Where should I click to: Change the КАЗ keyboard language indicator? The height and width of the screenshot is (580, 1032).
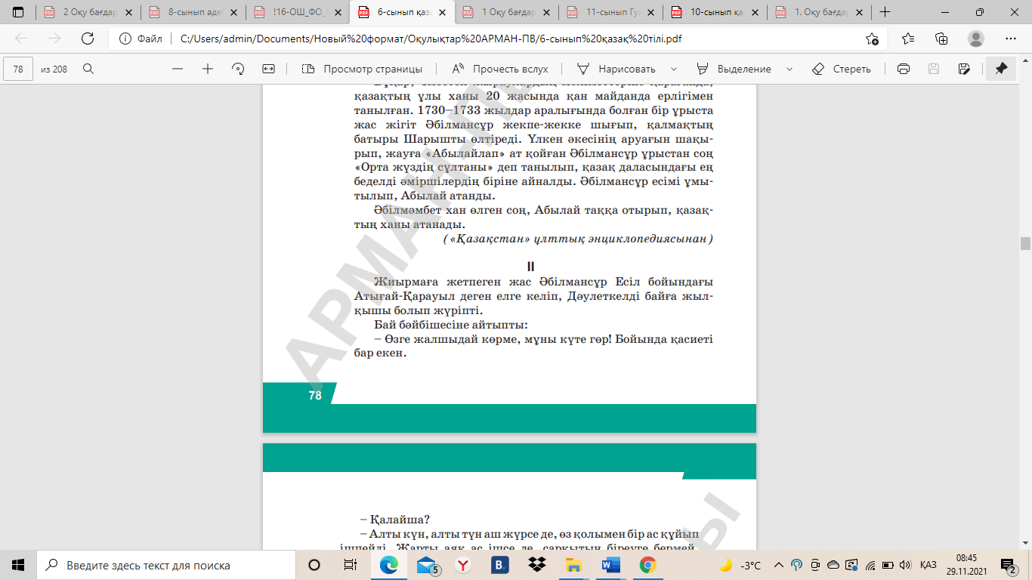pyautogui.click(x=928, y=565)
